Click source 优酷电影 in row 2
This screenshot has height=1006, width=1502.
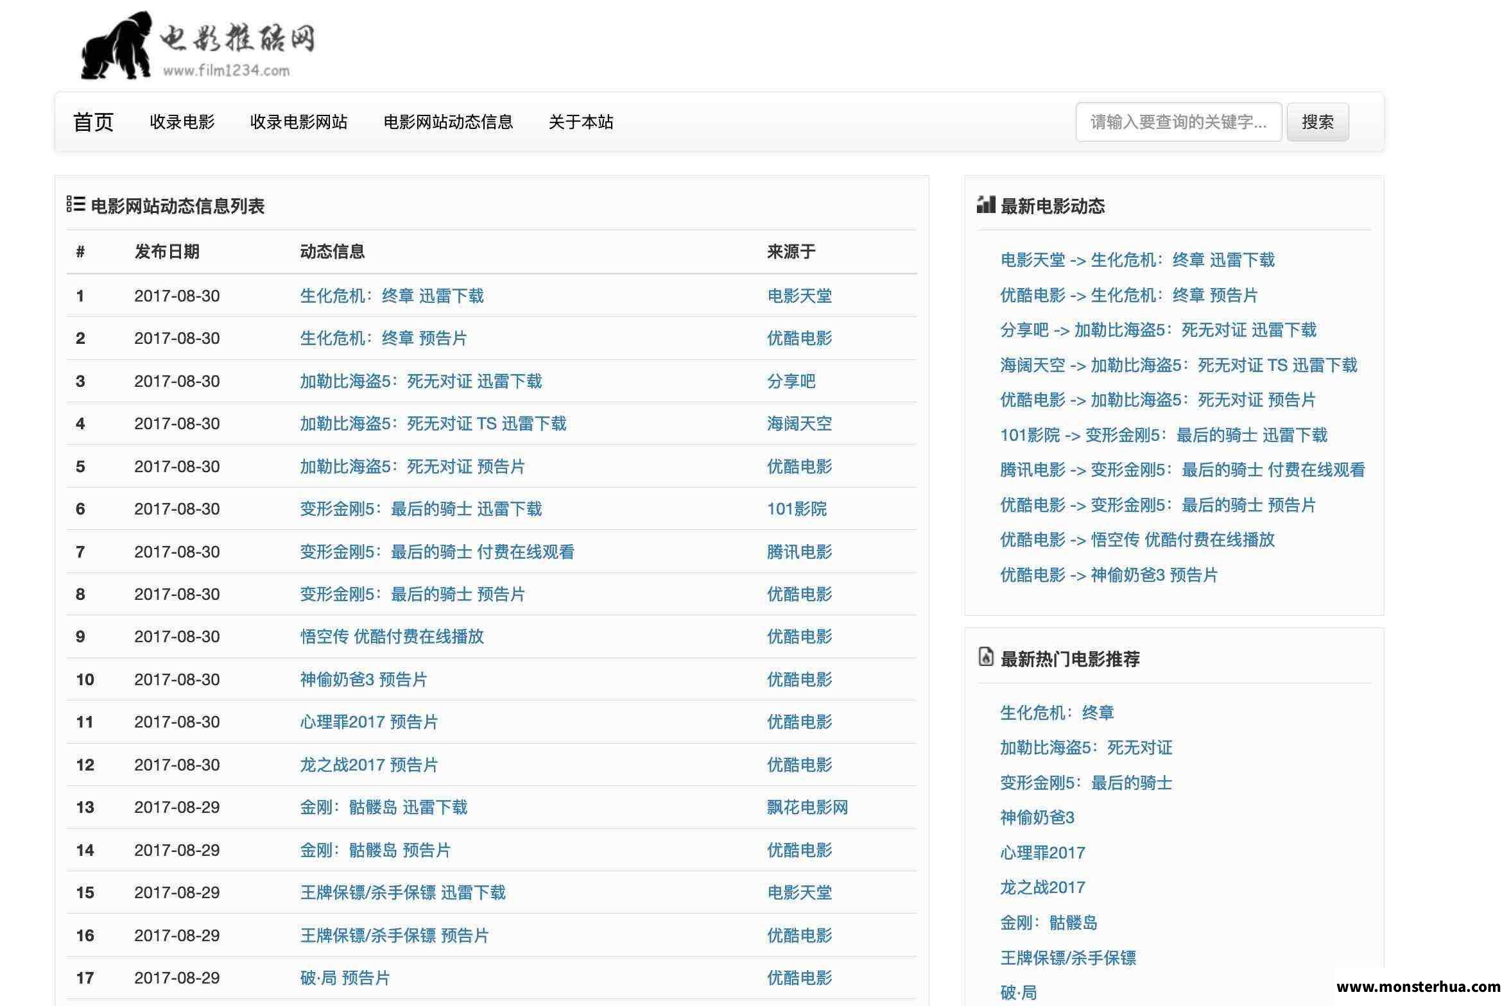click(x=800, y=338)
